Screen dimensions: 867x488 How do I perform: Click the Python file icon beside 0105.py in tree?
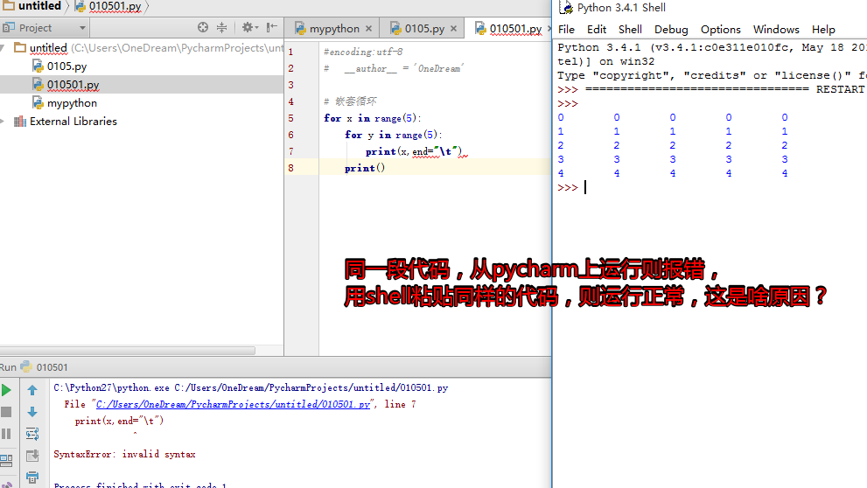coord(38,66)
